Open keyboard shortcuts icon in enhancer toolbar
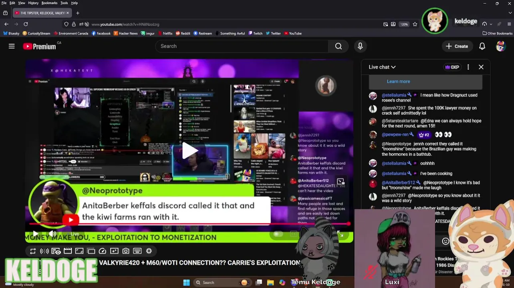Screen dimensions: 514x288 137,251
